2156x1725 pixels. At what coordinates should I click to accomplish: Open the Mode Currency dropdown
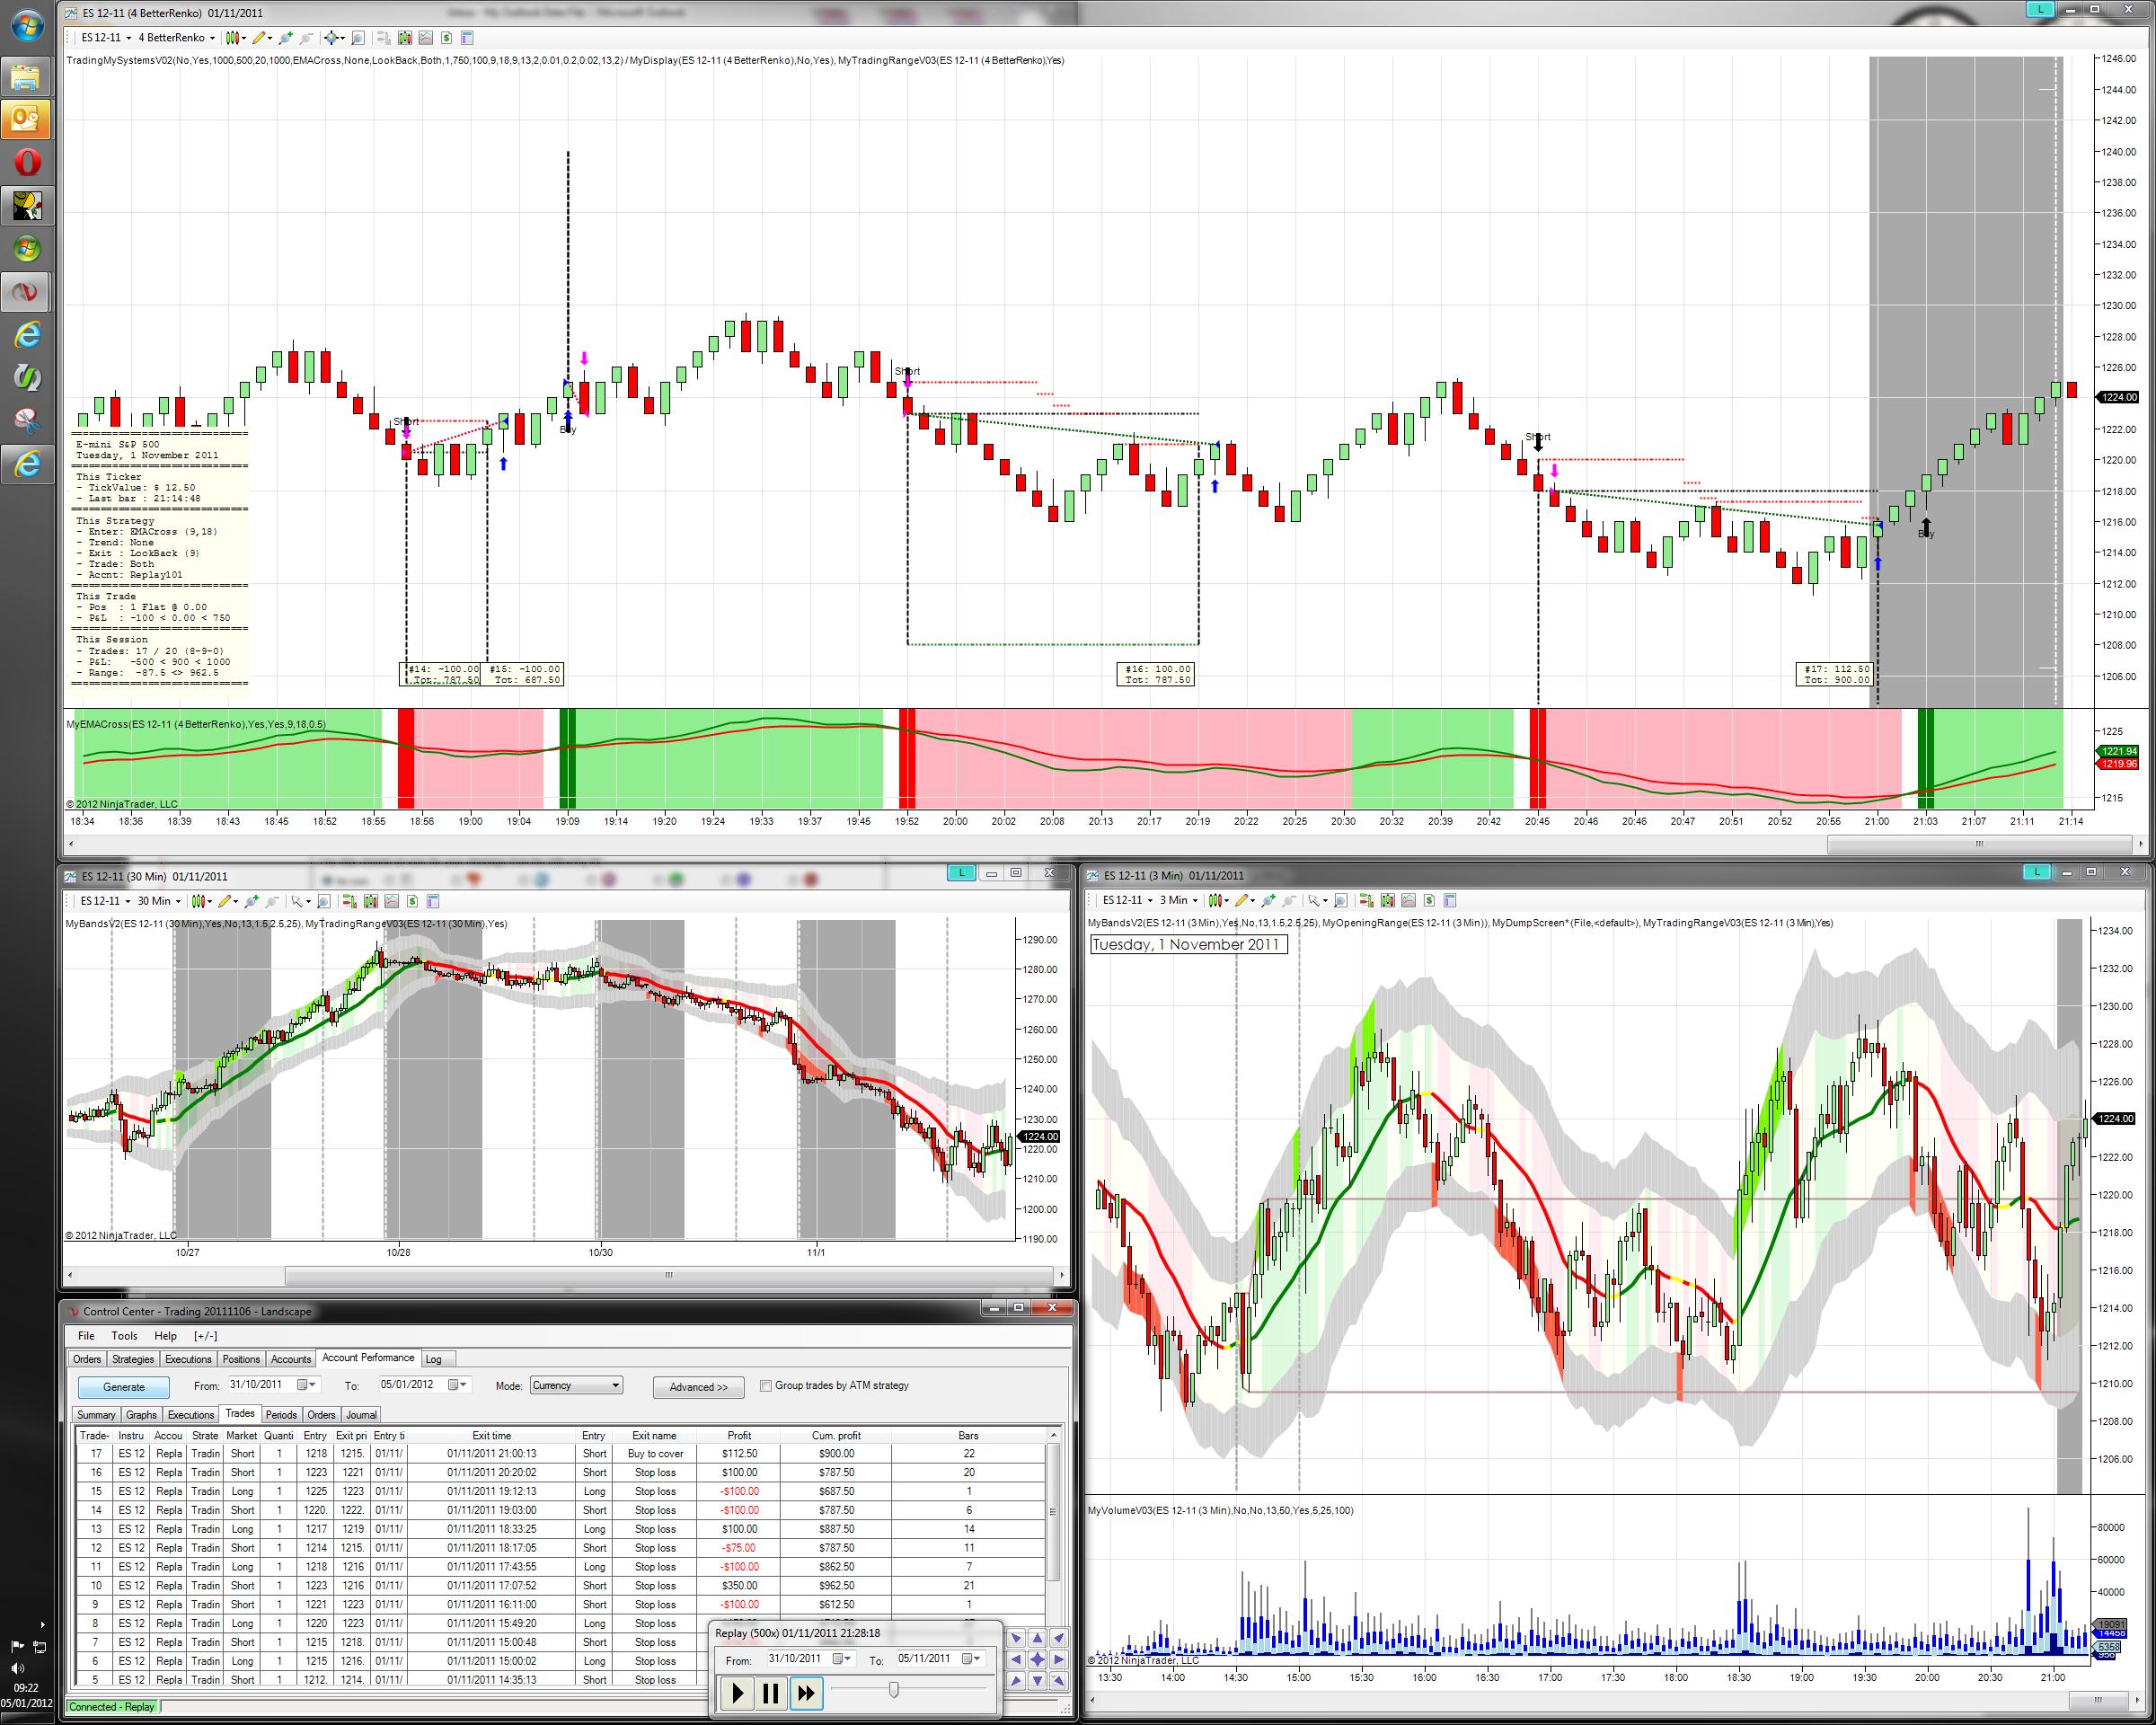(x=576, y=1385)
